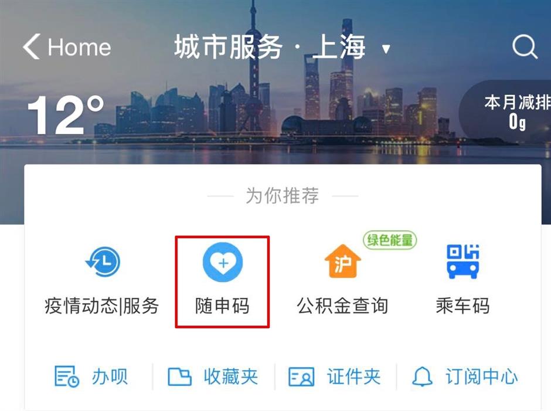The image size is (551, 411).
Task: Expand the city dropdown triangle
Action: (x=386, y=49)
